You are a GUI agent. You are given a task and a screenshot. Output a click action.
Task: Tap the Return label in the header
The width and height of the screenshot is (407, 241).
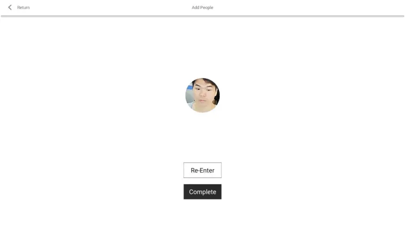(x=24, y=7)
